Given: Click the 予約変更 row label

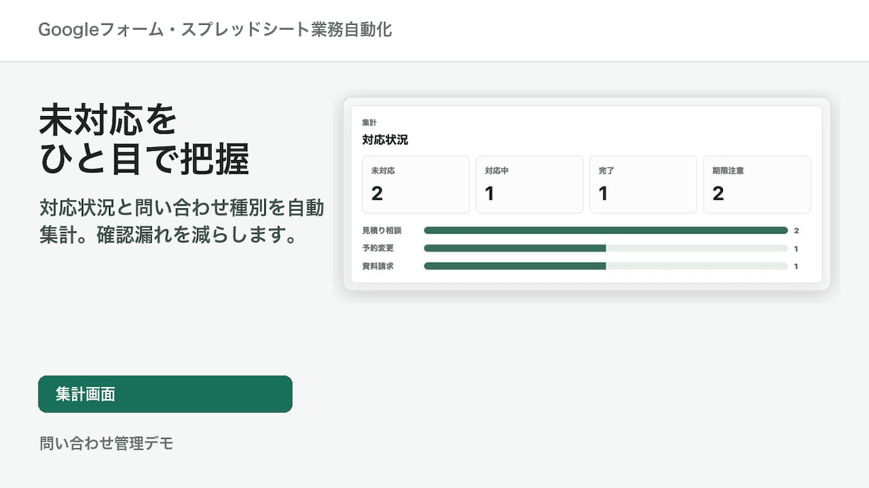Looking at the screenshot, I should 378,248.
